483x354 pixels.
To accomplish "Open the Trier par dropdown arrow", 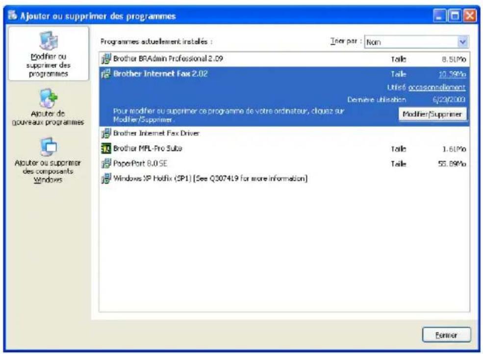I will (x=463, y=42).
